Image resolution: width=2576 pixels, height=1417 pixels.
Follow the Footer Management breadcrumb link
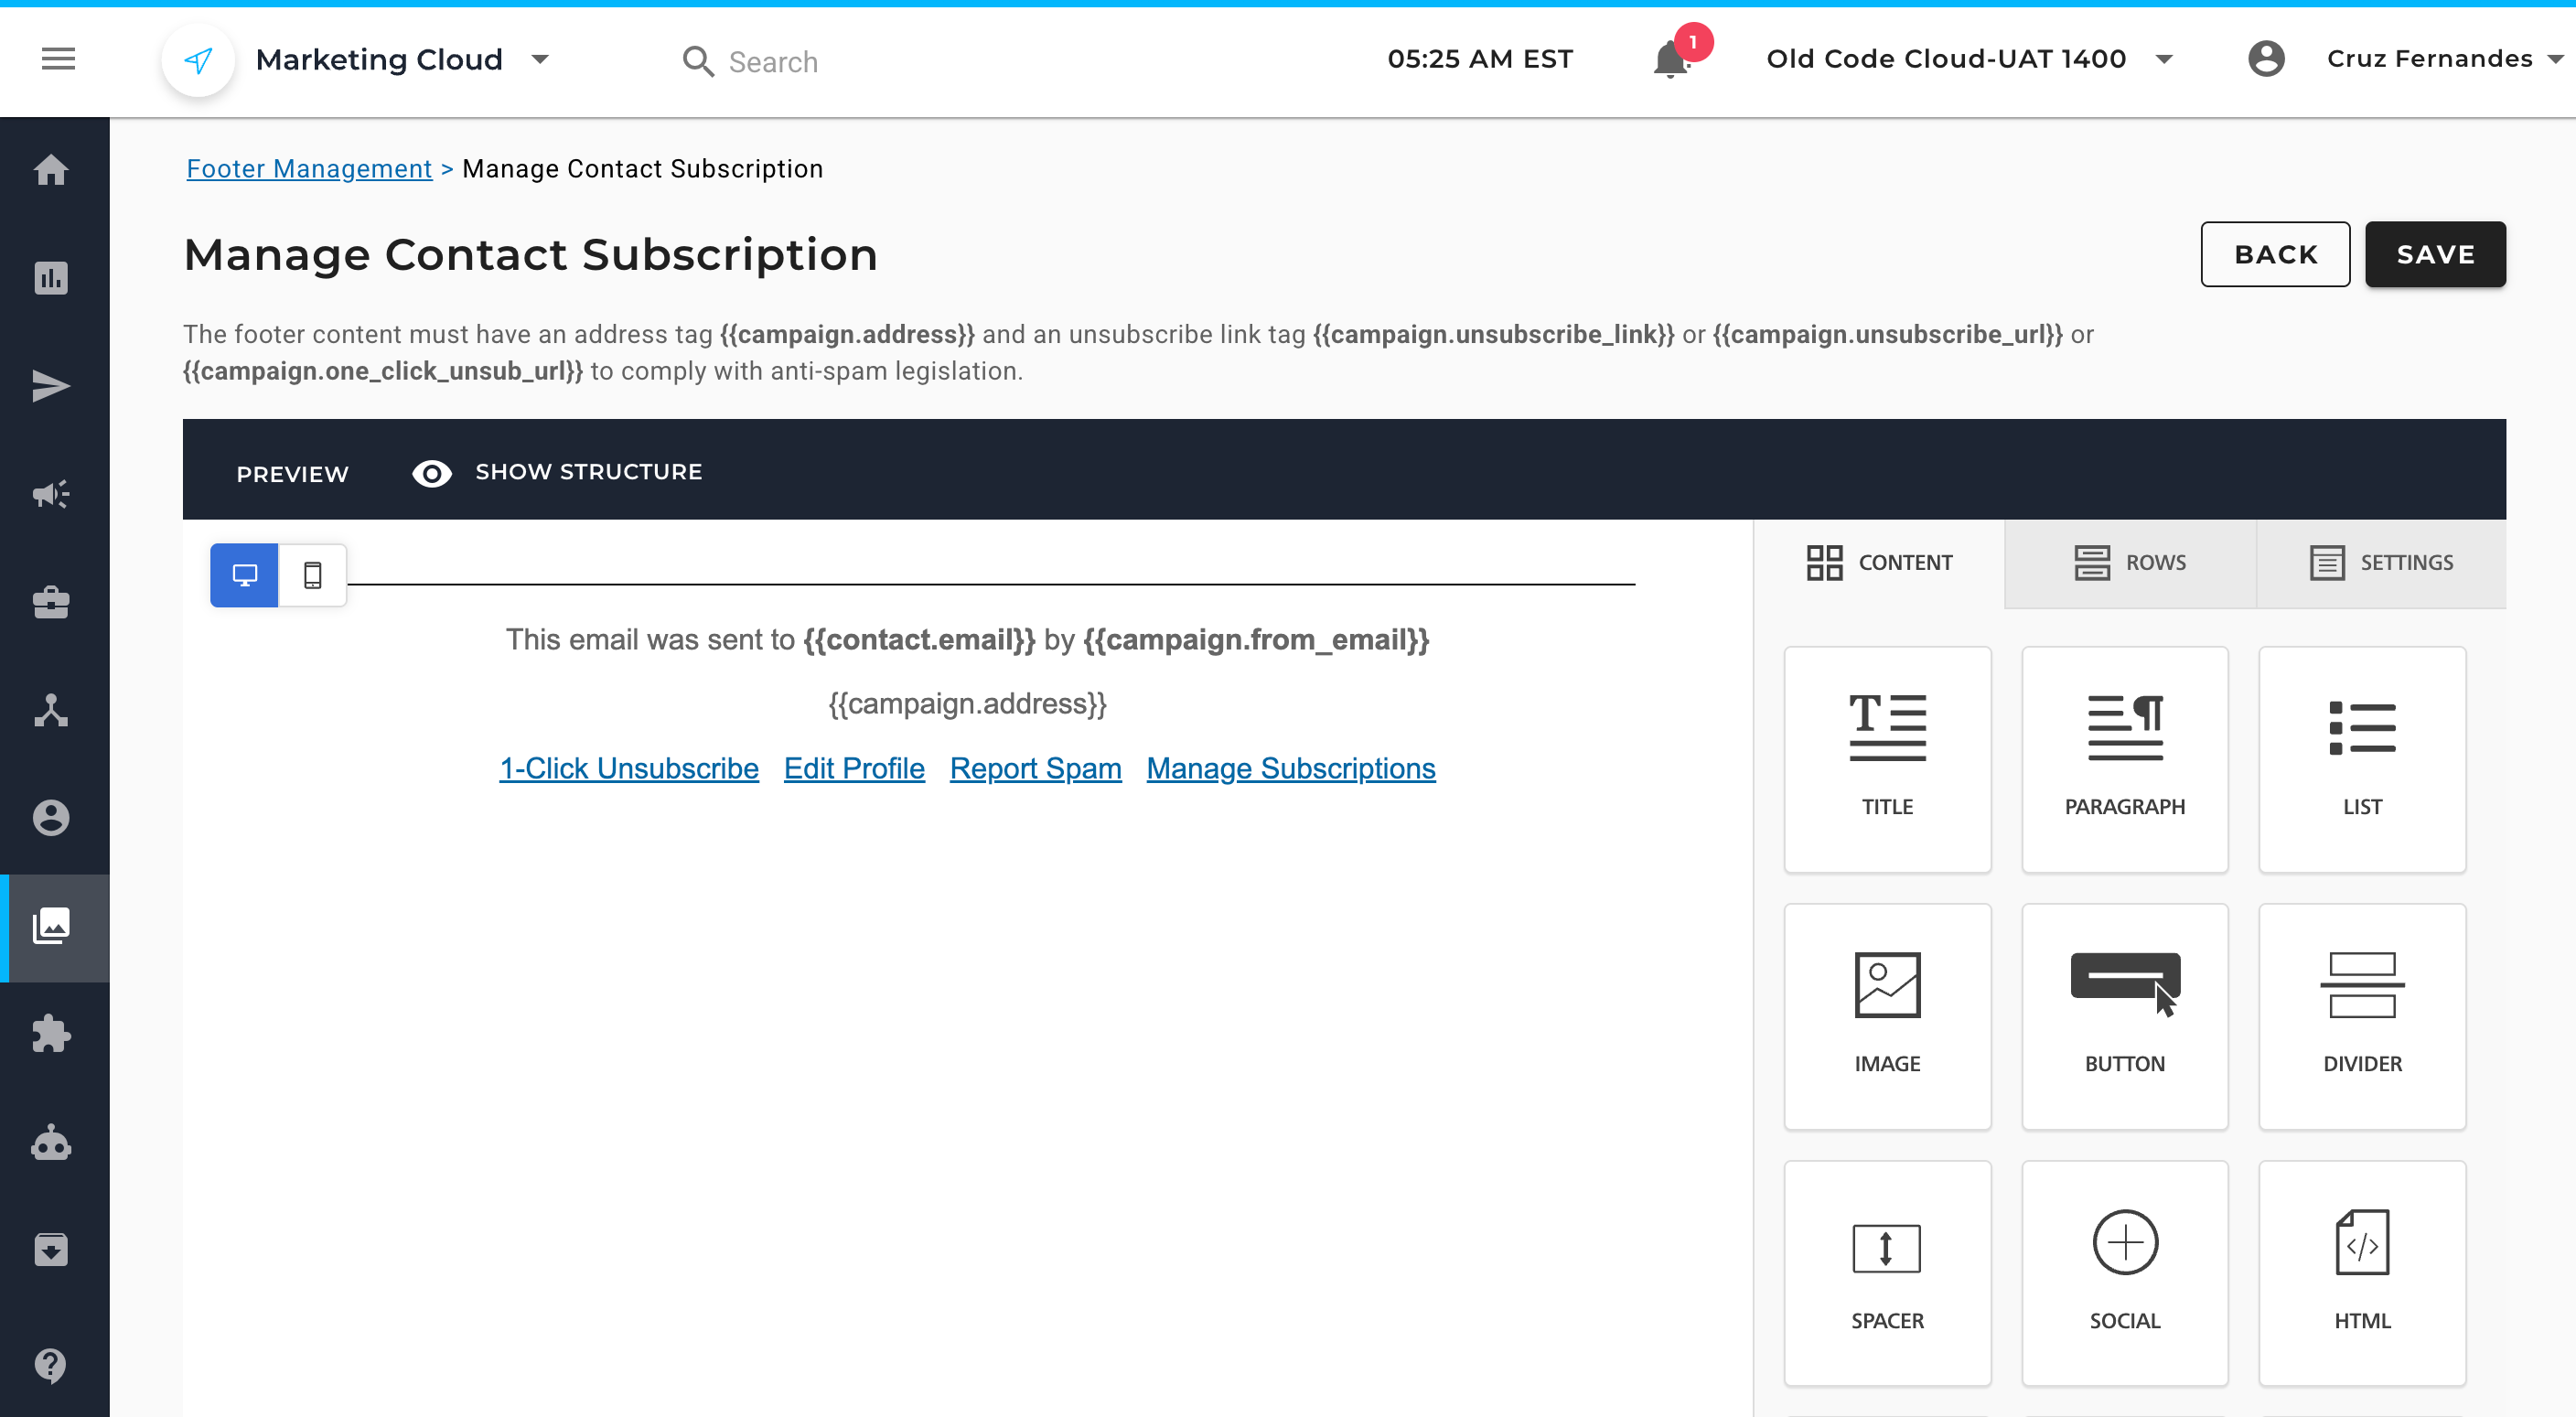(309, 169)
